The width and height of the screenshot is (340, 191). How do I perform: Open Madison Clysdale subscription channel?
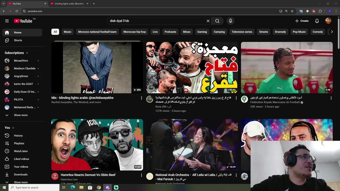point(22,68)
